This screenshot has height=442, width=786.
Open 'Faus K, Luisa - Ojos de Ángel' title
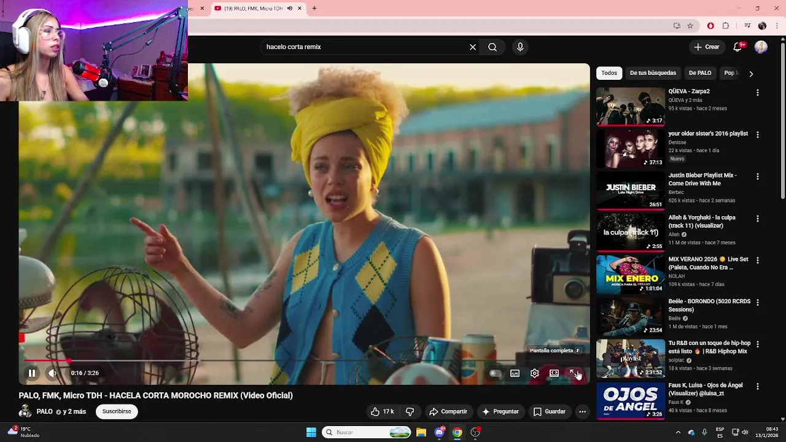(706, 389)
